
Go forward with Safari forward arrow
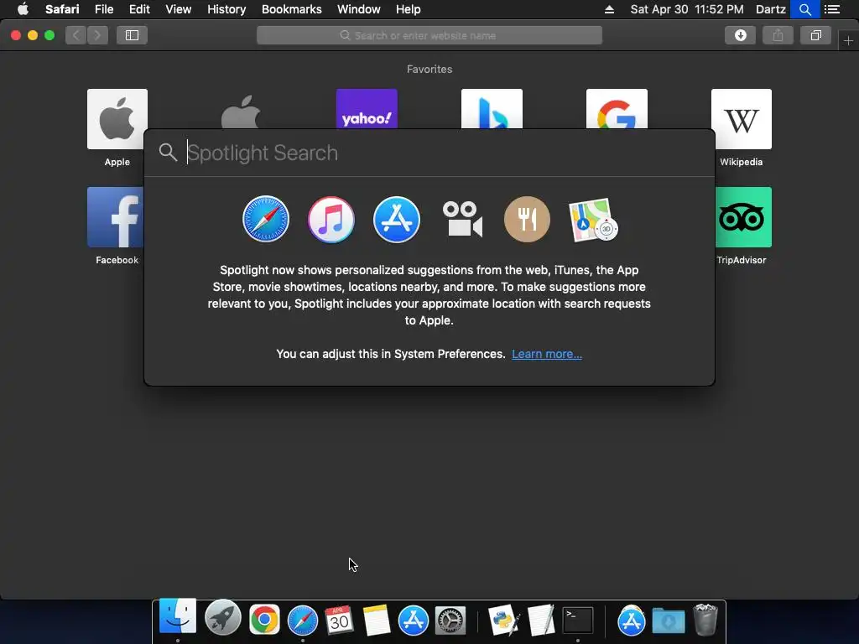[x=97, y=35]
